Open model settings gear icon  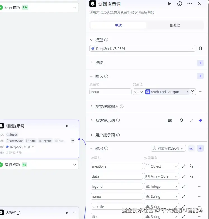coord(200,48)
